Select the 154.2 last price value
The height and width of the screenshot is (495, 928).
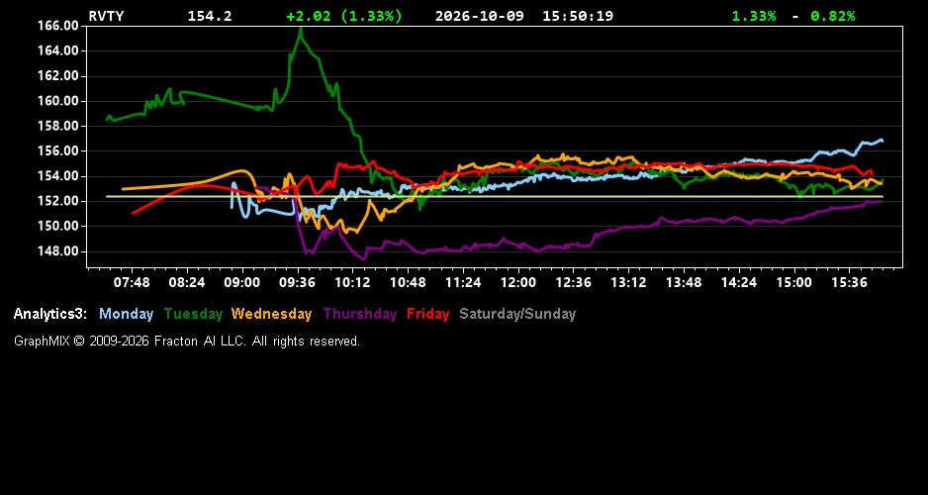point(210,16)
